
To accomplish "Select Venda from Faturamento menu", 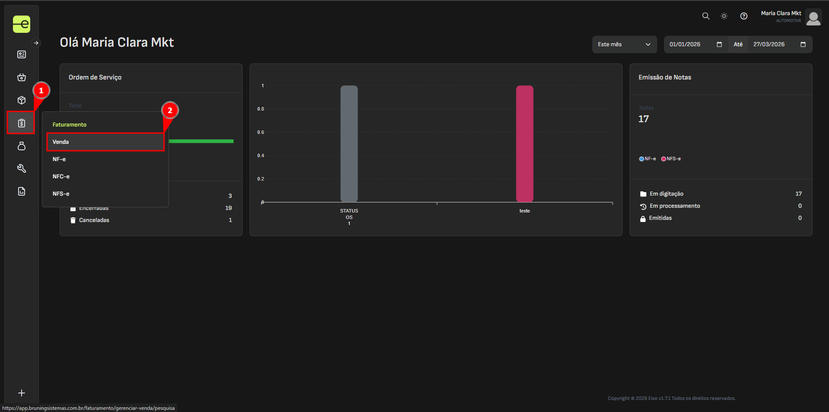I will (105, 142).
